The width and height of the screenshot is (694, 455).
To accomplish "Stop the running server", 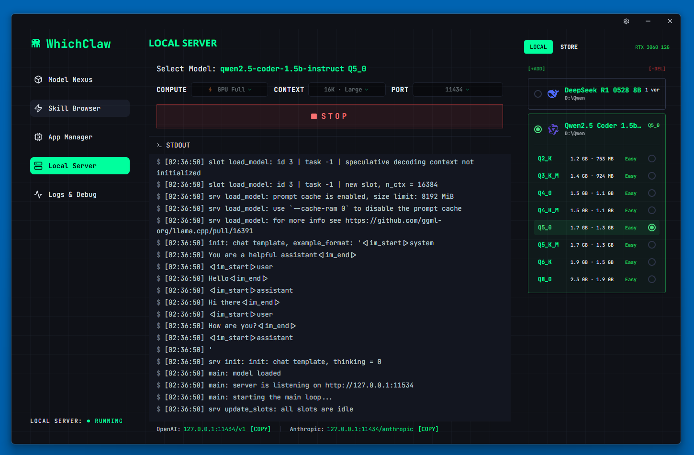I will tap(329, 116).
